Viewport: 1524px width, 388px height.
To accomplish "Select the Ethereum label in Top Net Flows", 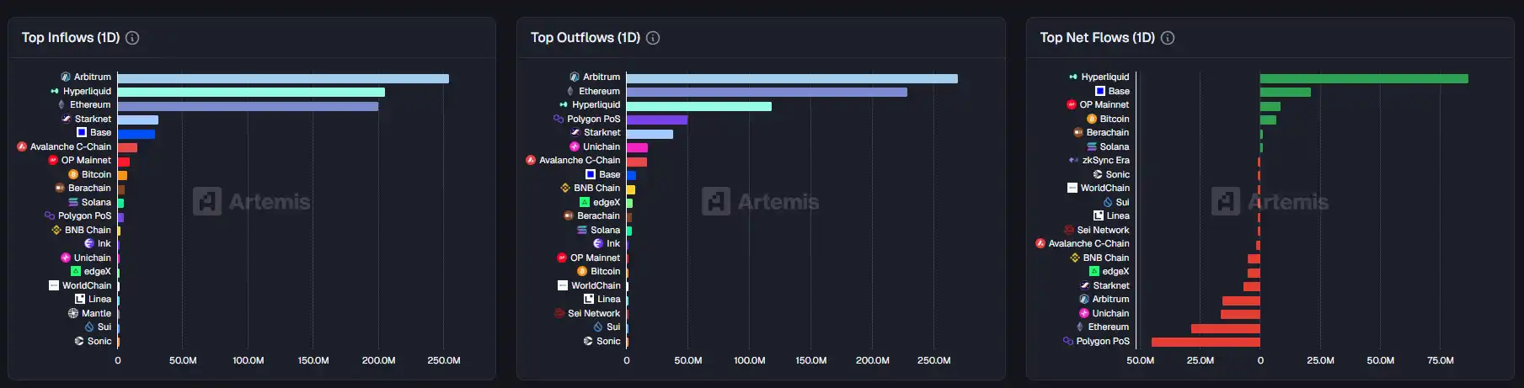I will [x=1108, y=327].
